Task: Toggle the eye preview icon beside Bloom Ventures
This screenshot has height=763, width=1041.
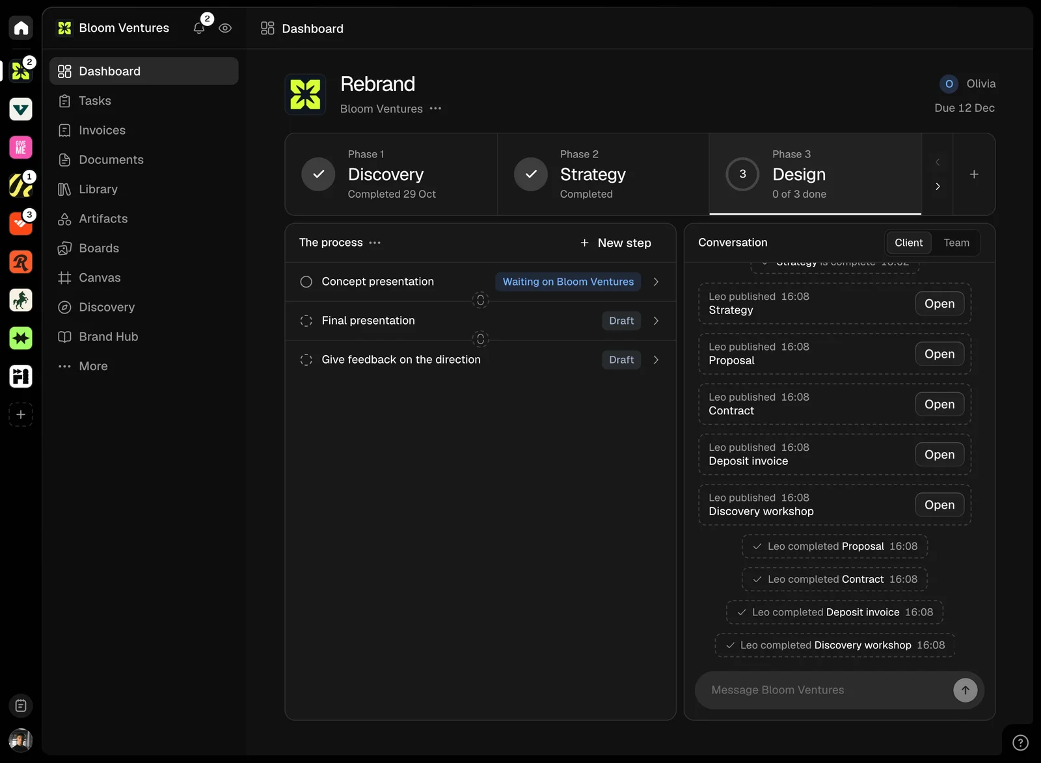Action: click(225, 28)
